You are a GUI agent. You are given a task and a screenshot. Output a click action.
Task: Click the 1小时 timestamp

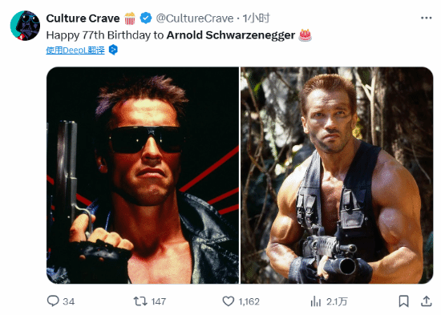(x=257, y=18)
